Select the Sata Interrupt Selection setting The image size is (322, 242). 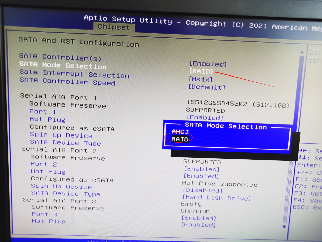(x=74, y=74)
